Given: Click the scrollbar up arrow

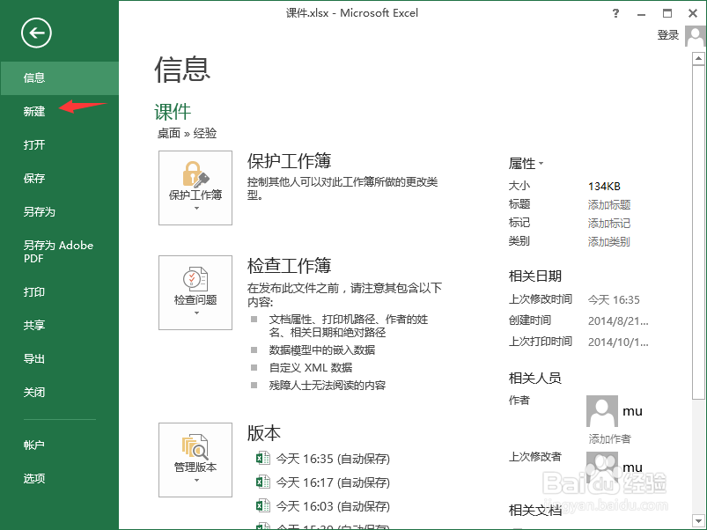Looking at the screenshot, I should tap(698, 59).
